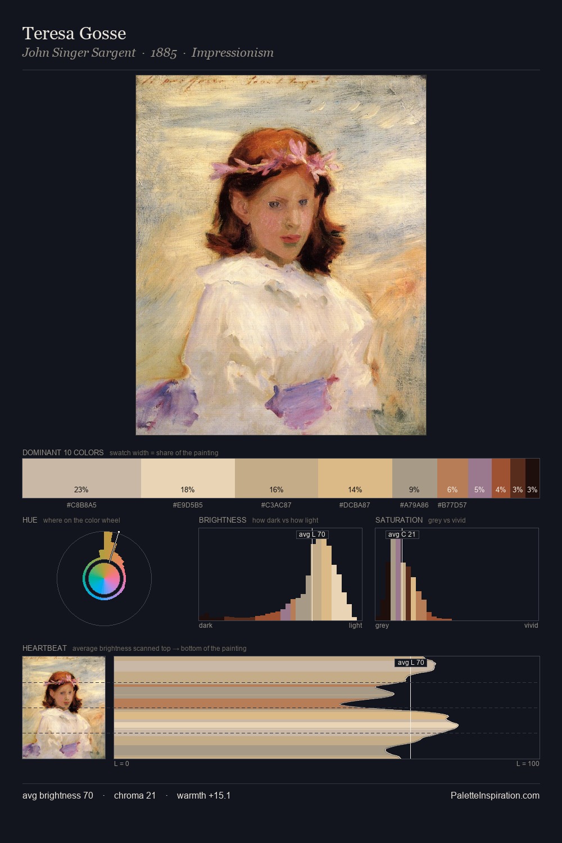Click the hex code #C3AC87
This screenshot has height=843, width=562.
(x=277, y=505)
